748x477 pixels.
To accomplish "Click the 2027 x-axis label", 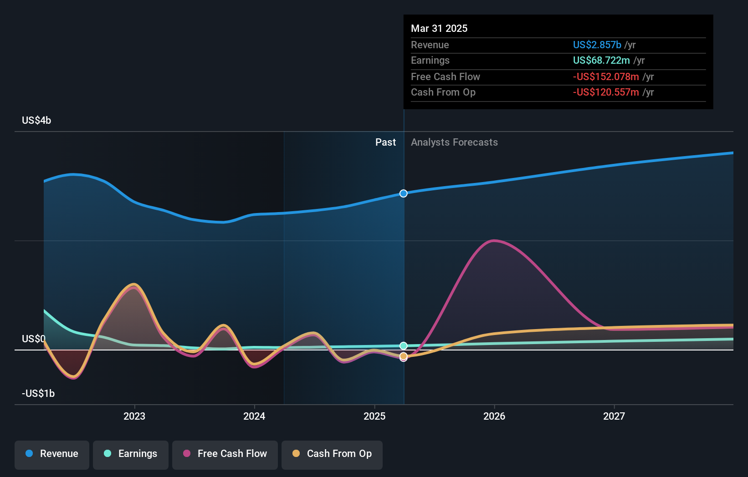I will point(614,416).
